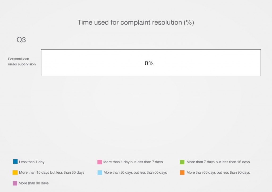272x192 pixels.
Task: Select the purple 'More than 90 days' swatch
Action: (x=15, y=183)
